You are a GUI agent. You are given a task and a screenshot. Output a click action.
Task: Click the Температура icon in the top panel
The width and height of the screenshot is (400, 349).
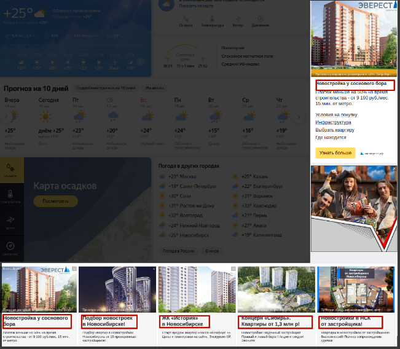[x=213, y=19]
